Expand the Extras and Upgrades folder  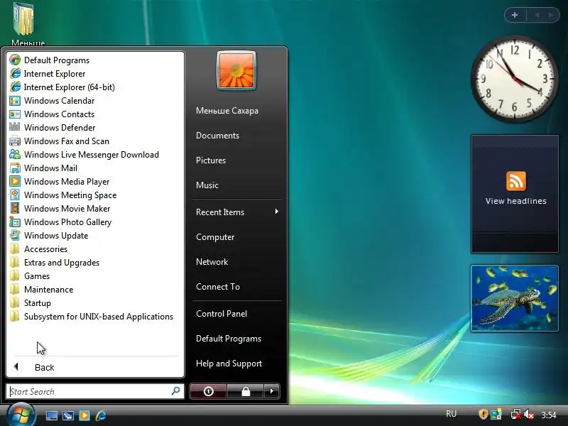[x=55, y=263]
